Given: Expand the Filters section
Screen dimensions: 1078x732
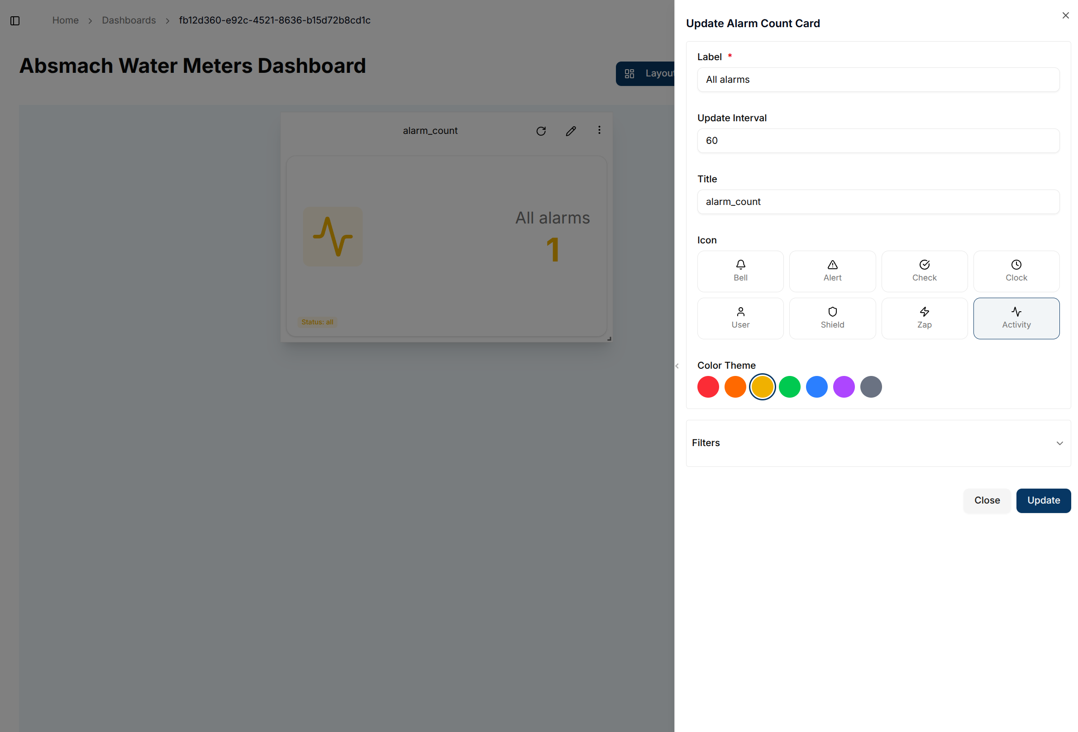Looking at the screenshot, I should coord(878,443).
